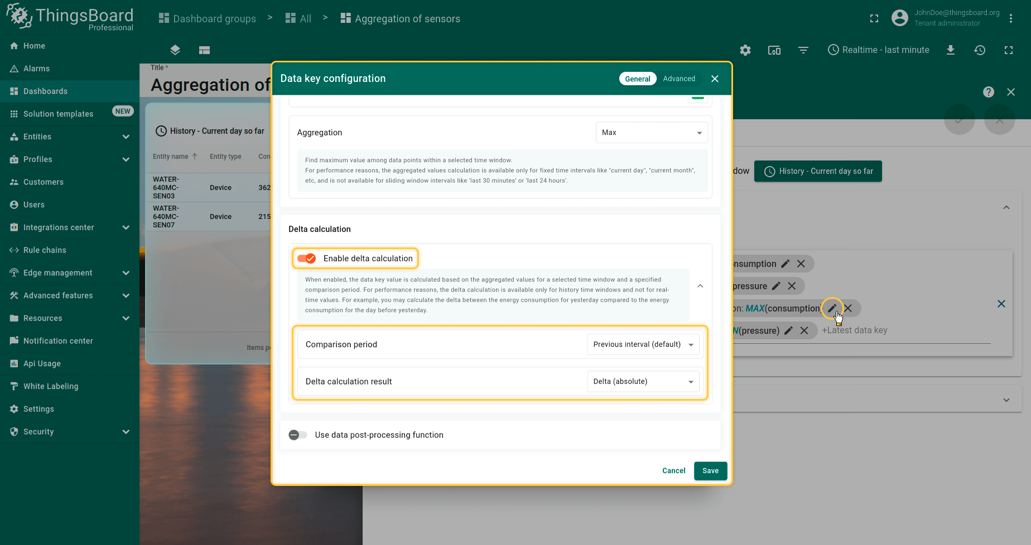The image size is (1031, 545).
Task: Click the filters icon in toolbar
Action: click(803, 50)
